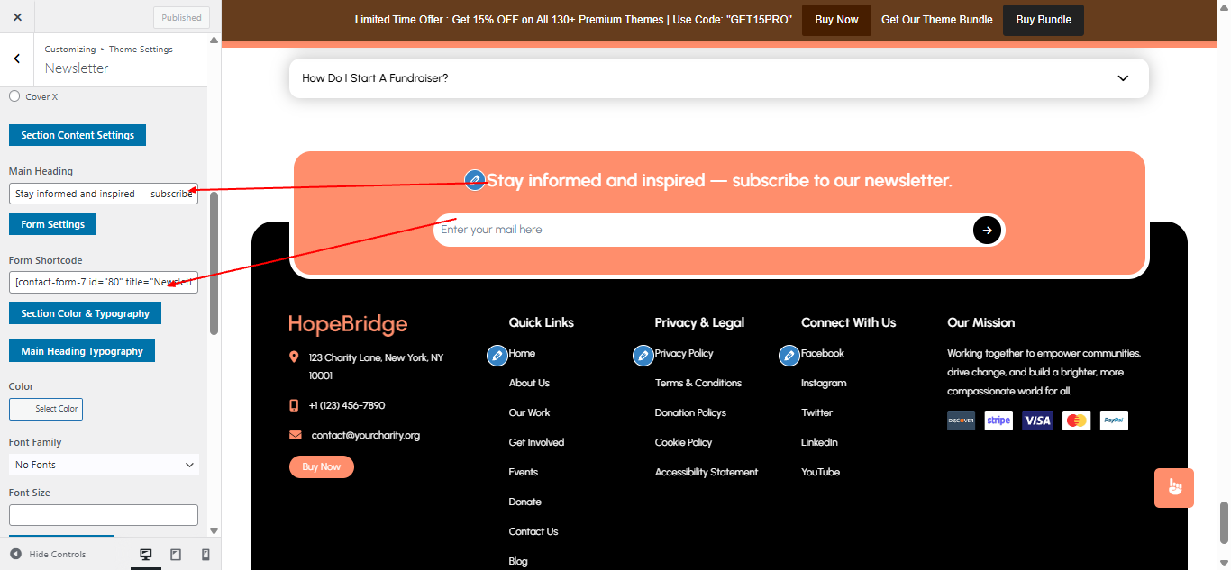Expand the Form Settings section
This screenshot has height=570, width=1231.
point(51,223)
